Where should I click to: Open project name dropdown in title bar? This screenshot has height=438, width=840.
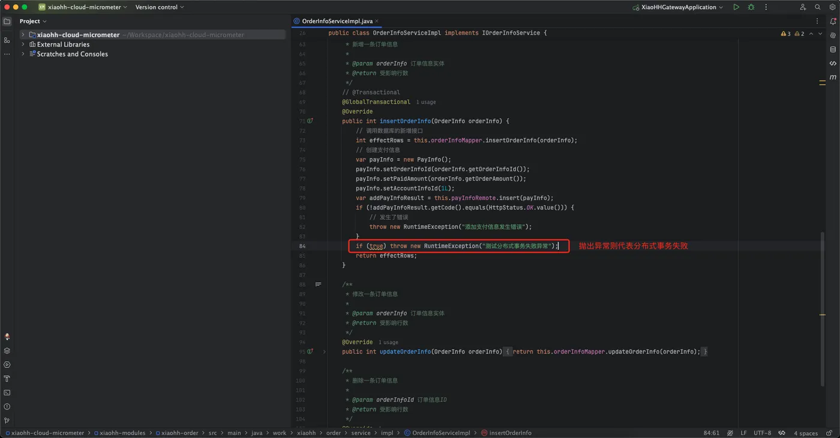point(83,7)
